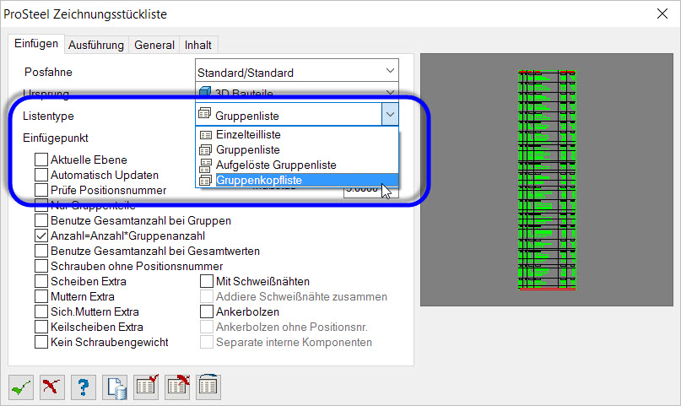Viewport: 681px width, 406px height.
Task: Toggle Prüfe Positionsnummer checkbox
Action: point(41,190)
